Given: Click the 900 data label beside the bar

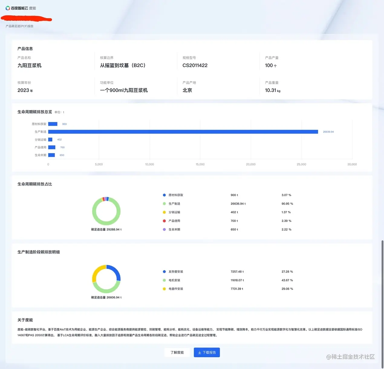Looking at the screenshot, I should [x=64, y=124].
